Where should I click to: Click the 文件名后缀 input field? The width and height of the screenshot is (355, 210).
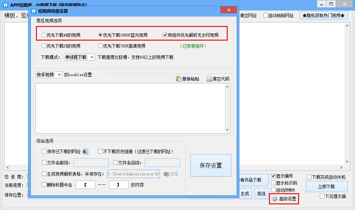pyautogui.click(x=162, y=163)
